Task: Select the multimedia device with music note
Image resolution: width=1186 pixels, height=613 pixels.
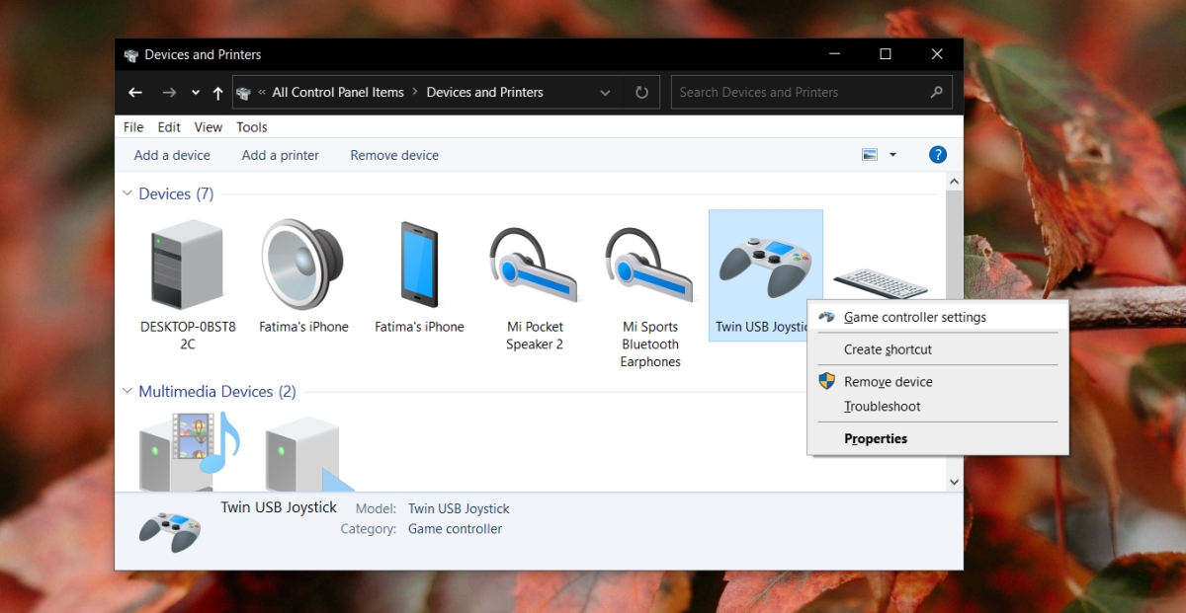Action: coord(190,451)
